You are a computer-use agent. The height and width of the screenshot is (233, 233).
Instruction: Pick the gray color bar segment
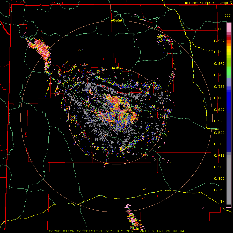(229, 180)
